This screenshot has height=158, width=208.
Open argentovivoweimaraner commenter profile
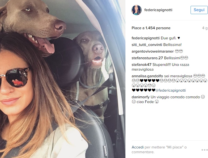point(152,51)
